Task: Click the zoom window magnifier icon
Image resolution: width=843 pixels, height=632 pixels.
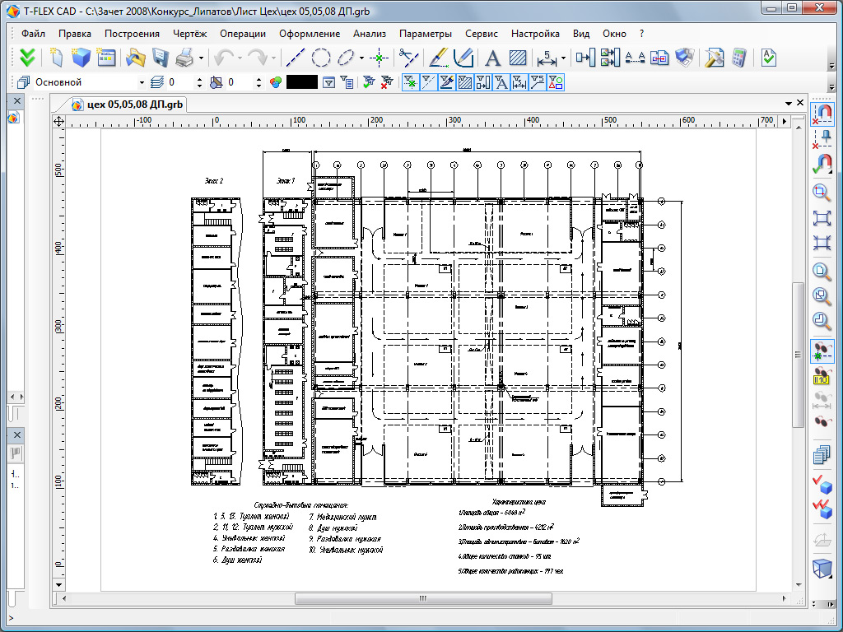Action: click(x=821, y=193)
